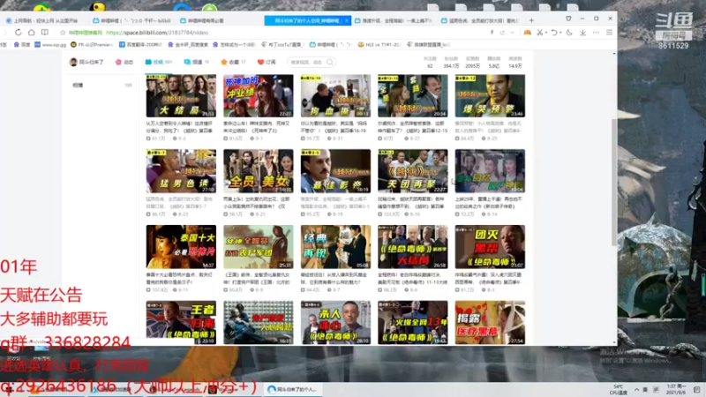The image size is (706, 397).
Task: Open the 频道 channels tab
Action: [x=196, y=62]
